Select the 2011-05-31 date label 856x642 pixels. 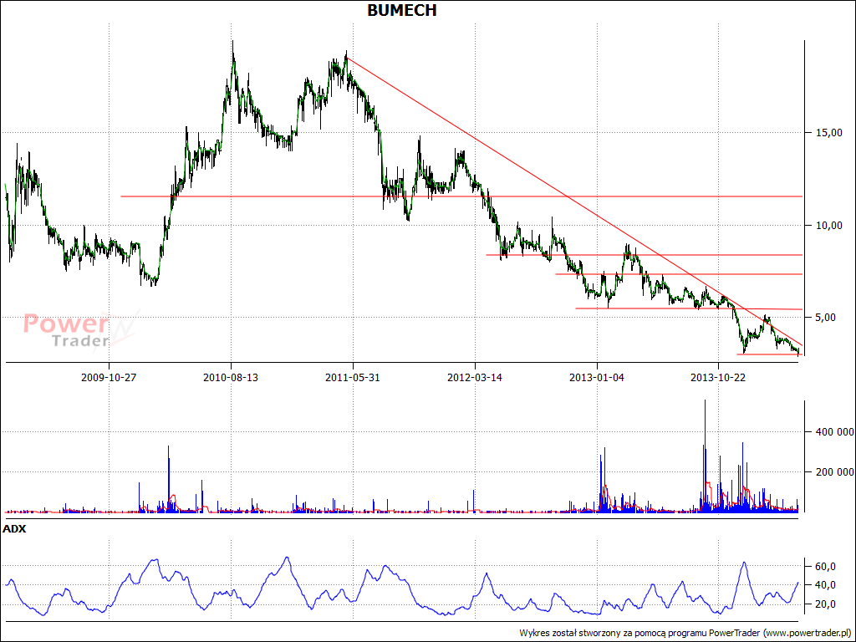click(353, 377)
